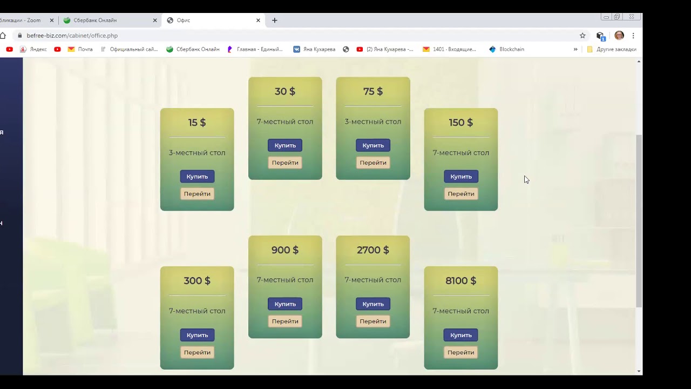Click the 8100 $ price heading

tap(461, 281)
